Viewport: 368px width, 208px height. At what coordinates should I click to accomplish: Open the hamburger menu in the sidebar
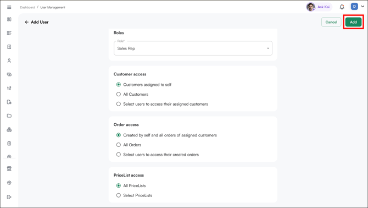[9, 7]
